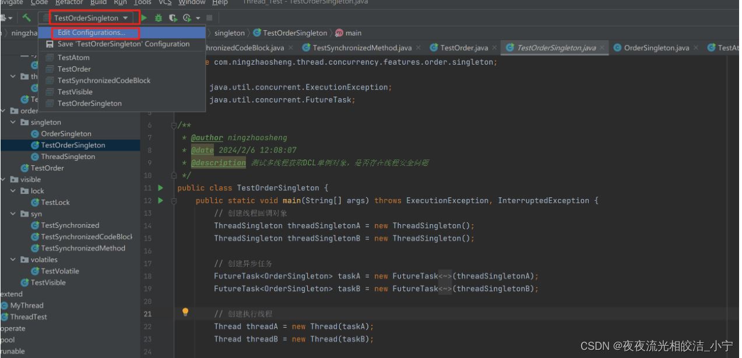Click run gutter arrow beside class declaration

pyautogui.click(x=161, y=188)
